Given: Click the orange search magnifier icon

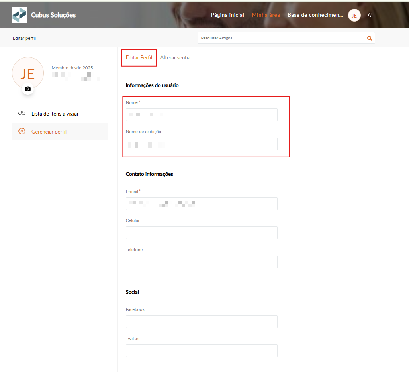Looking at the screenshot, I should tap(369, 38).
